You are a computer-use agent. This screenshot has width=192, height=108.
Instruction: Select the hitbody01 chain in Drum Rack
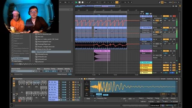click(x=53, y=100)
